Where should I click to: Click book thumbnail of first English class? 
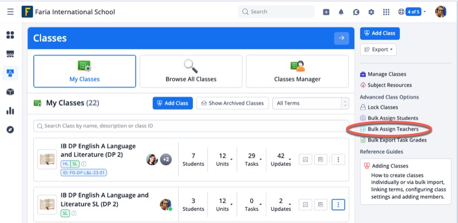(47, 160)
